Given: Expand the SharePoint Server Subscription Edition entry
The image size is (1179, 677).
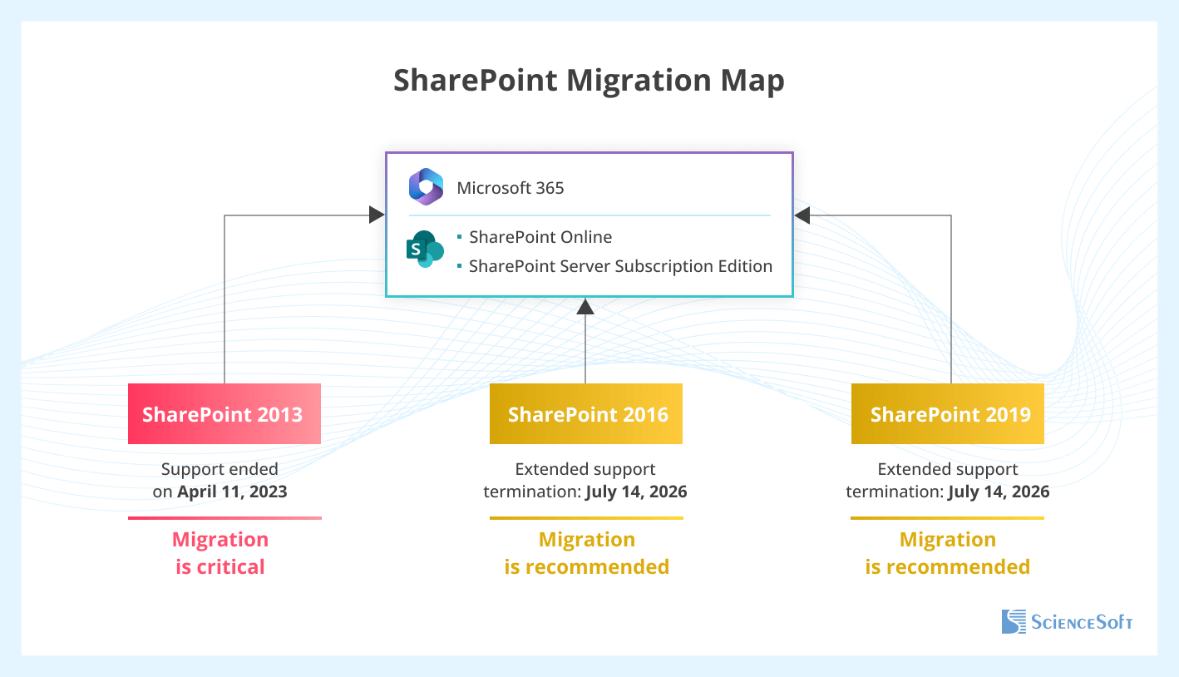Looking at the screenshot, I should pos(619,266).
